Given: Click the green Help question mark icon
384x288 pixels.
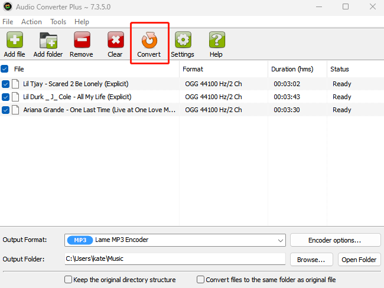Looking at the screenshot, I should [217, 40].
